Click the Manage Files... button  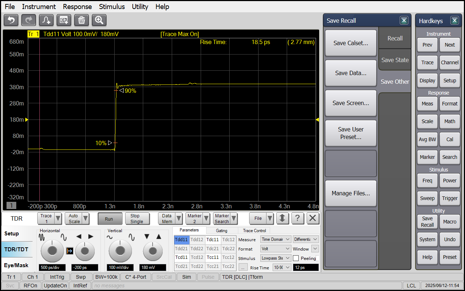point(351,193)
